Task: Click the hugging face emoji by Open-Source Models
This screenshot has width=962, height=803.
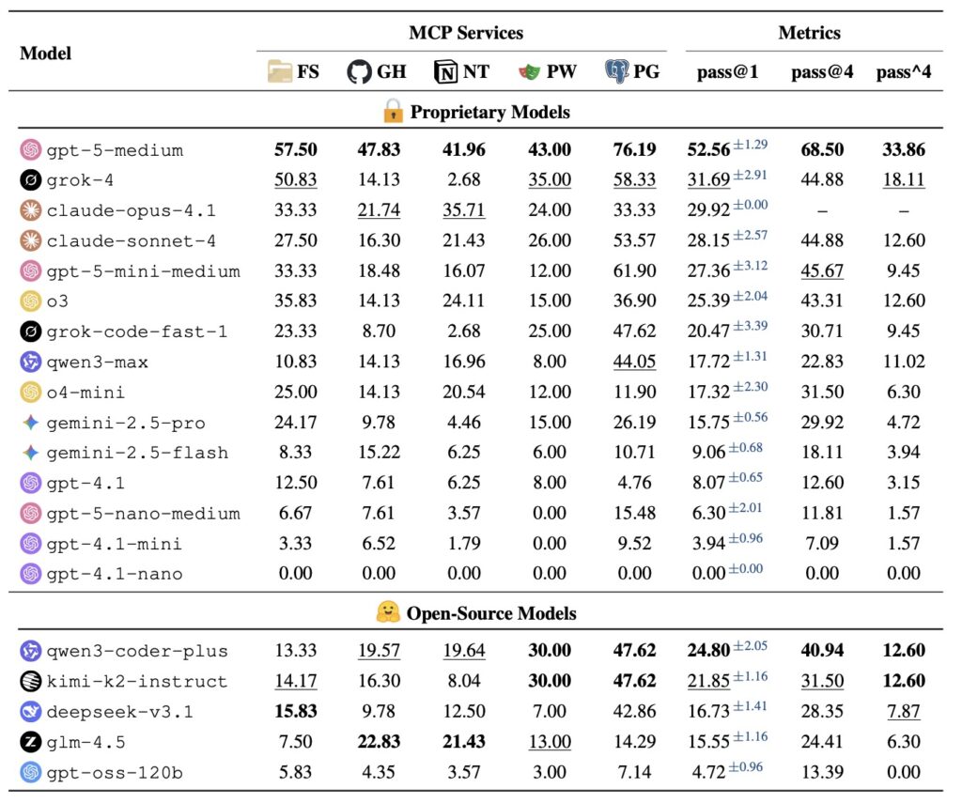Action: 387,613
